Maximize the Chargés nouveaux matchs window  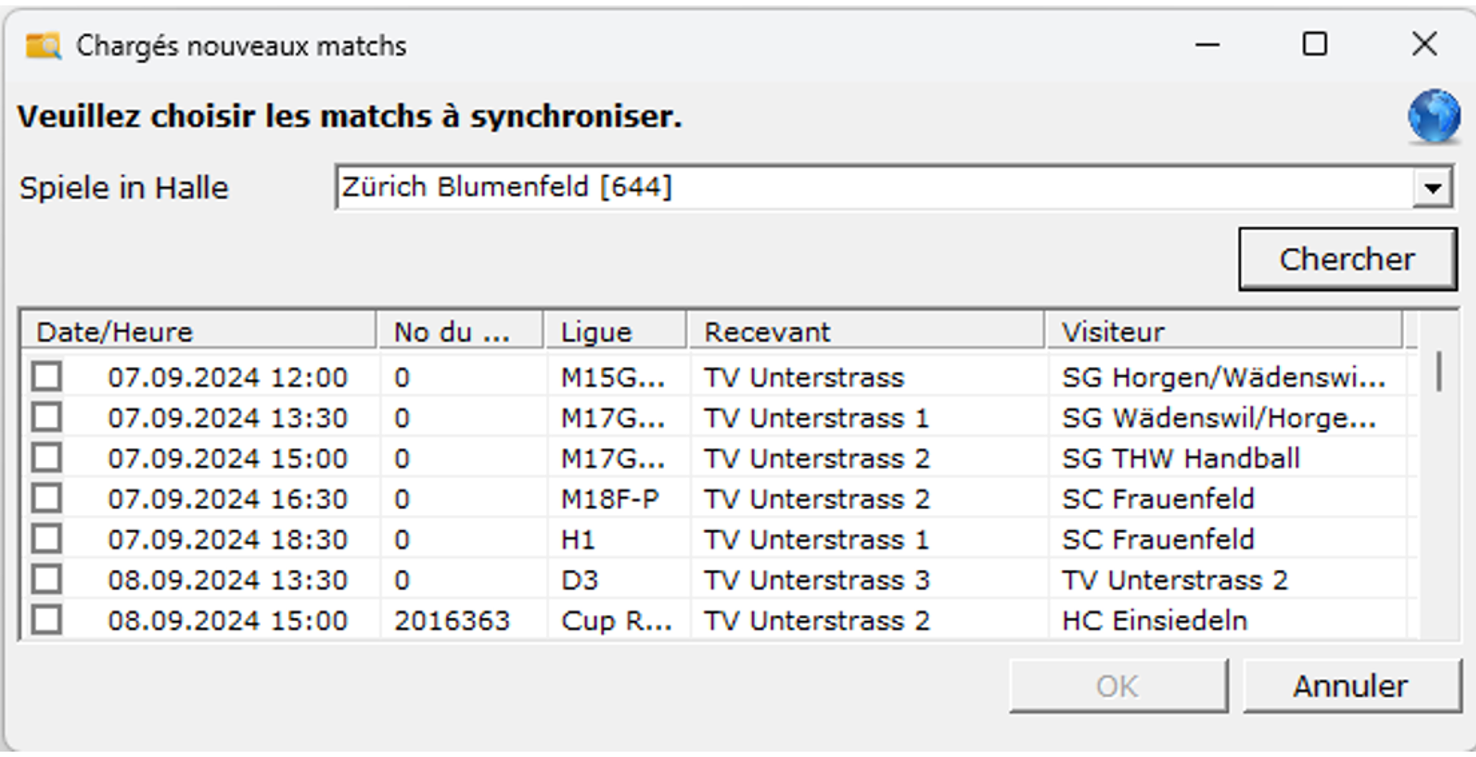pos(1315,44)
